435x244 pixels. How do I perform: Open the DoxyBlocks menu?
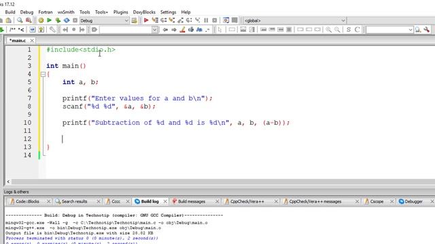(x=144, y=12)
